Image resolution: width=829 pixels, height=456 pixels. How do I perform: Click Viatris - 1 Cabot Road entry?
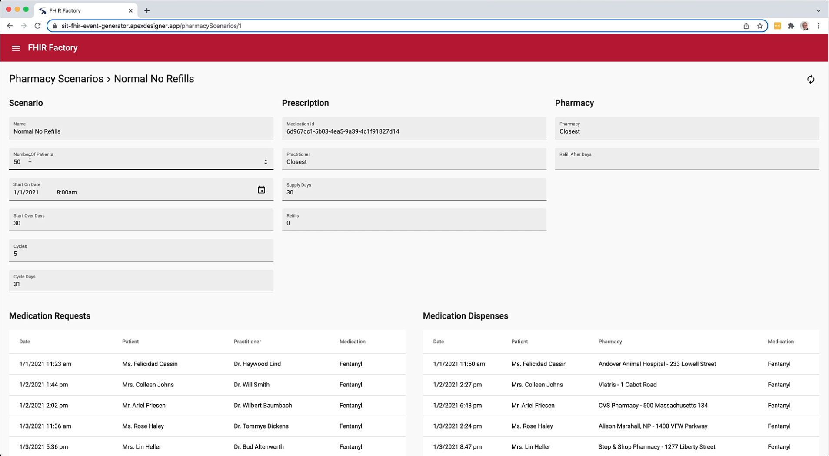(628, 385)
